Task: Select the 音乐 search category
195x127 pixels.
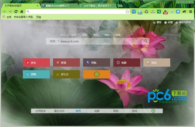Action: tap(107, 35)
